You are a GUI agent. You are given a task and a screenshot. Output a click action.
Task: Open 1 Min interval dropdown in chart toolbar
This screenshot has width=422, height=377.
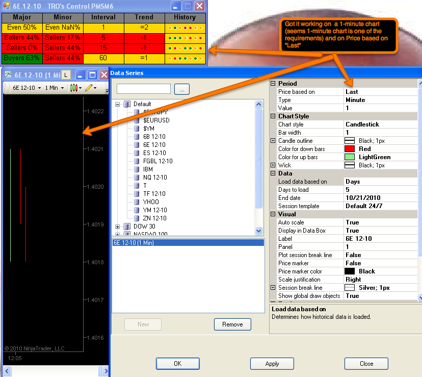(55, 88)
